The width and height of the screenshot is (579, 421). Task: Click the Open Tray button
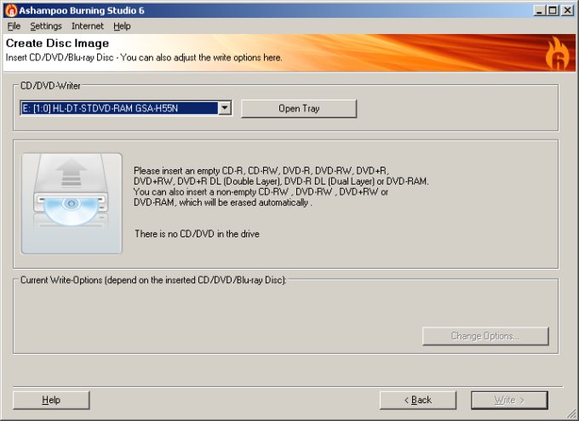coord(299,109)
